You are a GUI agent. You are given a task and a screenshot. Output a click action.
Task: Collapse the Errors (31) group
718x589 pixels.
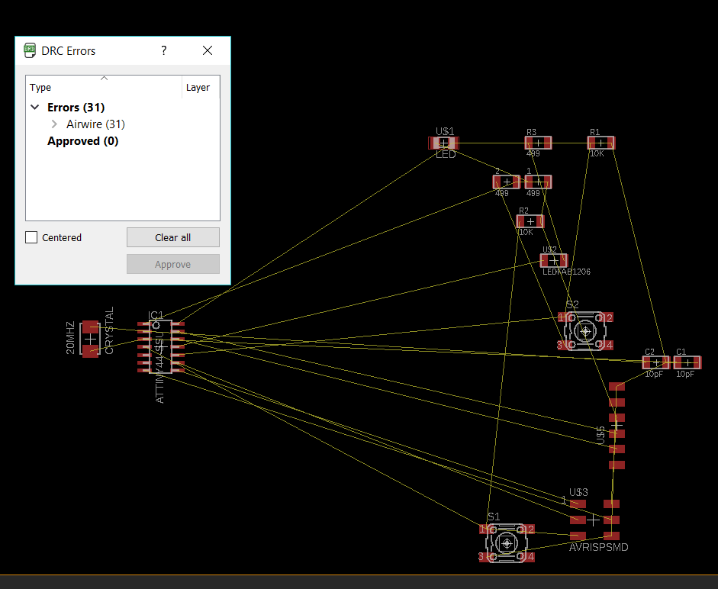35,107
